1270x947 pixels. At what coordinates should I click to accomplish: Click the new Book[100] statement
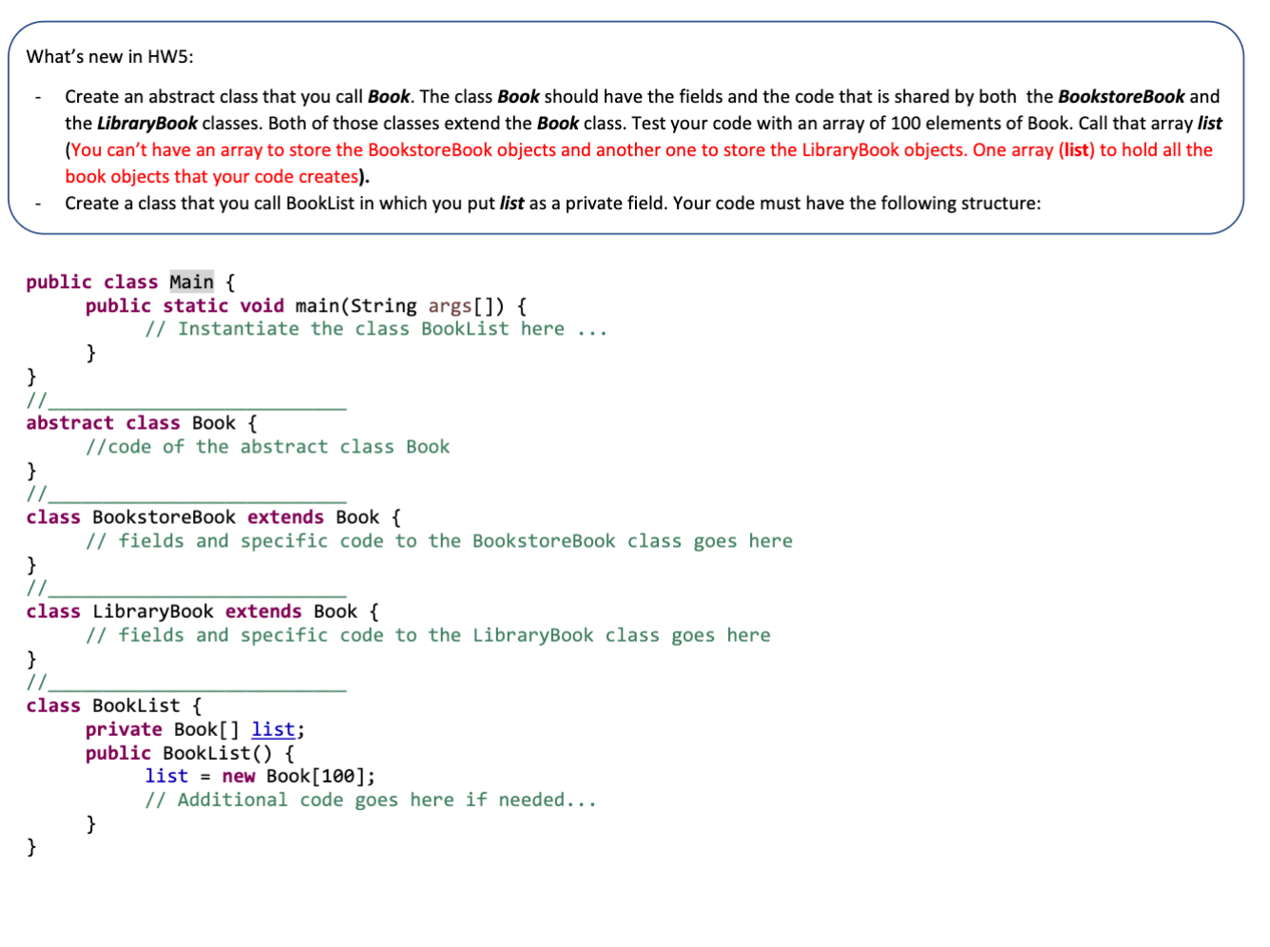pyautogui.click(x=287, y=776)
